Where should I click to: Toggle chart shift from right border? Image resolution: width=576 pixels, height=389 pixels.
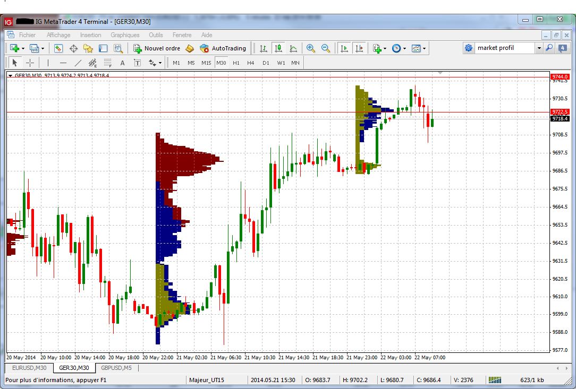359,48
